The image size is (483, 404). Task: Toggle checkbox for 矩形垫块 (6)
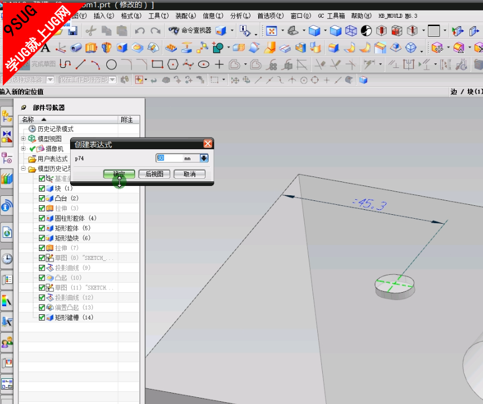click(x=42, y=238)
